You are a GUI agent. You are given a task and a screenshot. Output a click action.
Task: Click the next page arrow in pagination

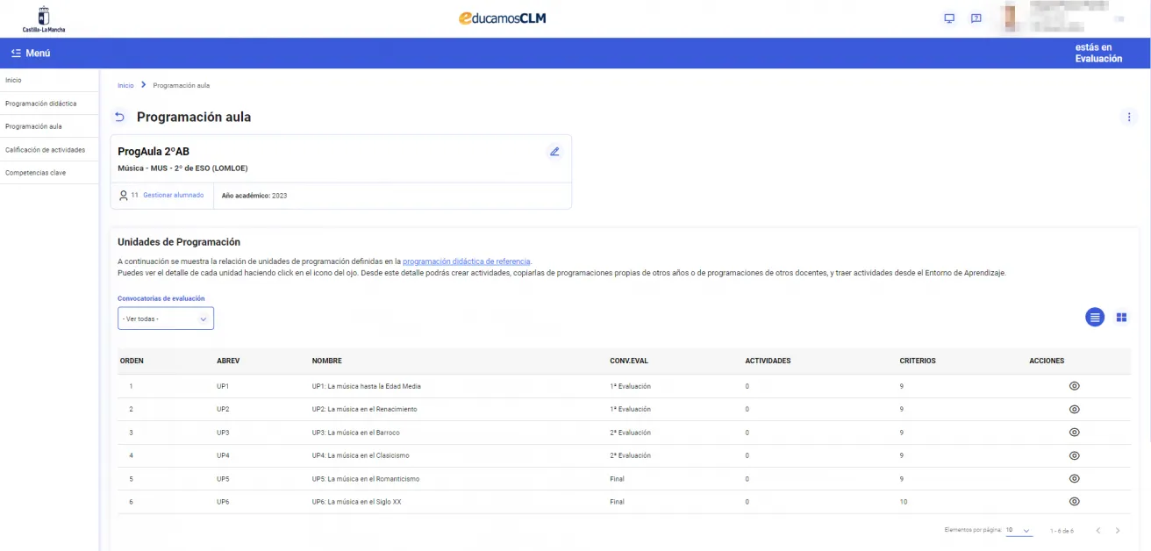1118,531
